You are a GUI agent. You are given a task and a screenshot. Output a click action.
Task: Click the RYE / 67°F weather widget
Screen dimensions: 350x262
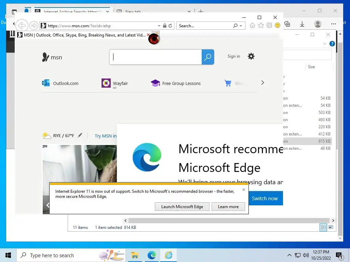(x=58, y=135)
